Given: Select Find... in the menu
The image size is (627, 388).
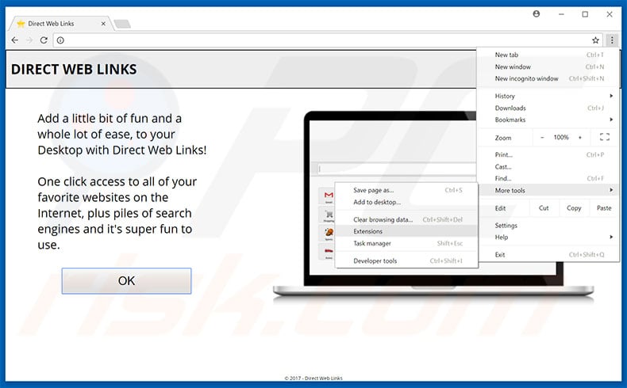Looking at the screenshot, I should coord(549,178).
